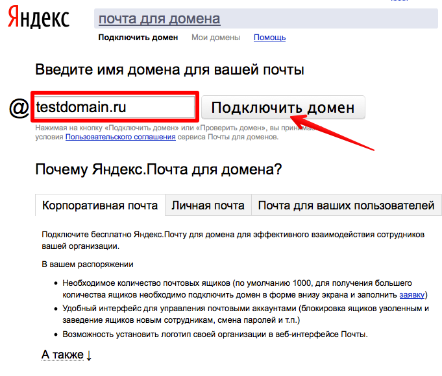Switch to the "Личная почта" tab
The image size is (442, 376).
(208, 206)
